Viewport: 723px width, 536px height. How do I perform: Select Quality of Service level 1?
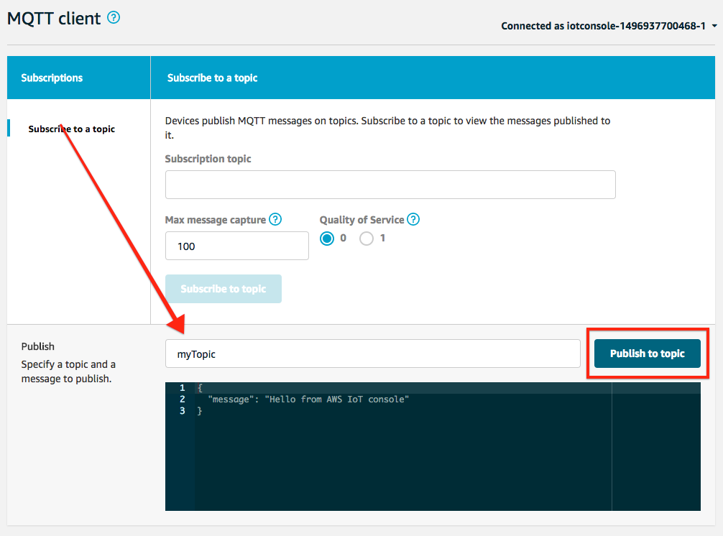(365, 238)
